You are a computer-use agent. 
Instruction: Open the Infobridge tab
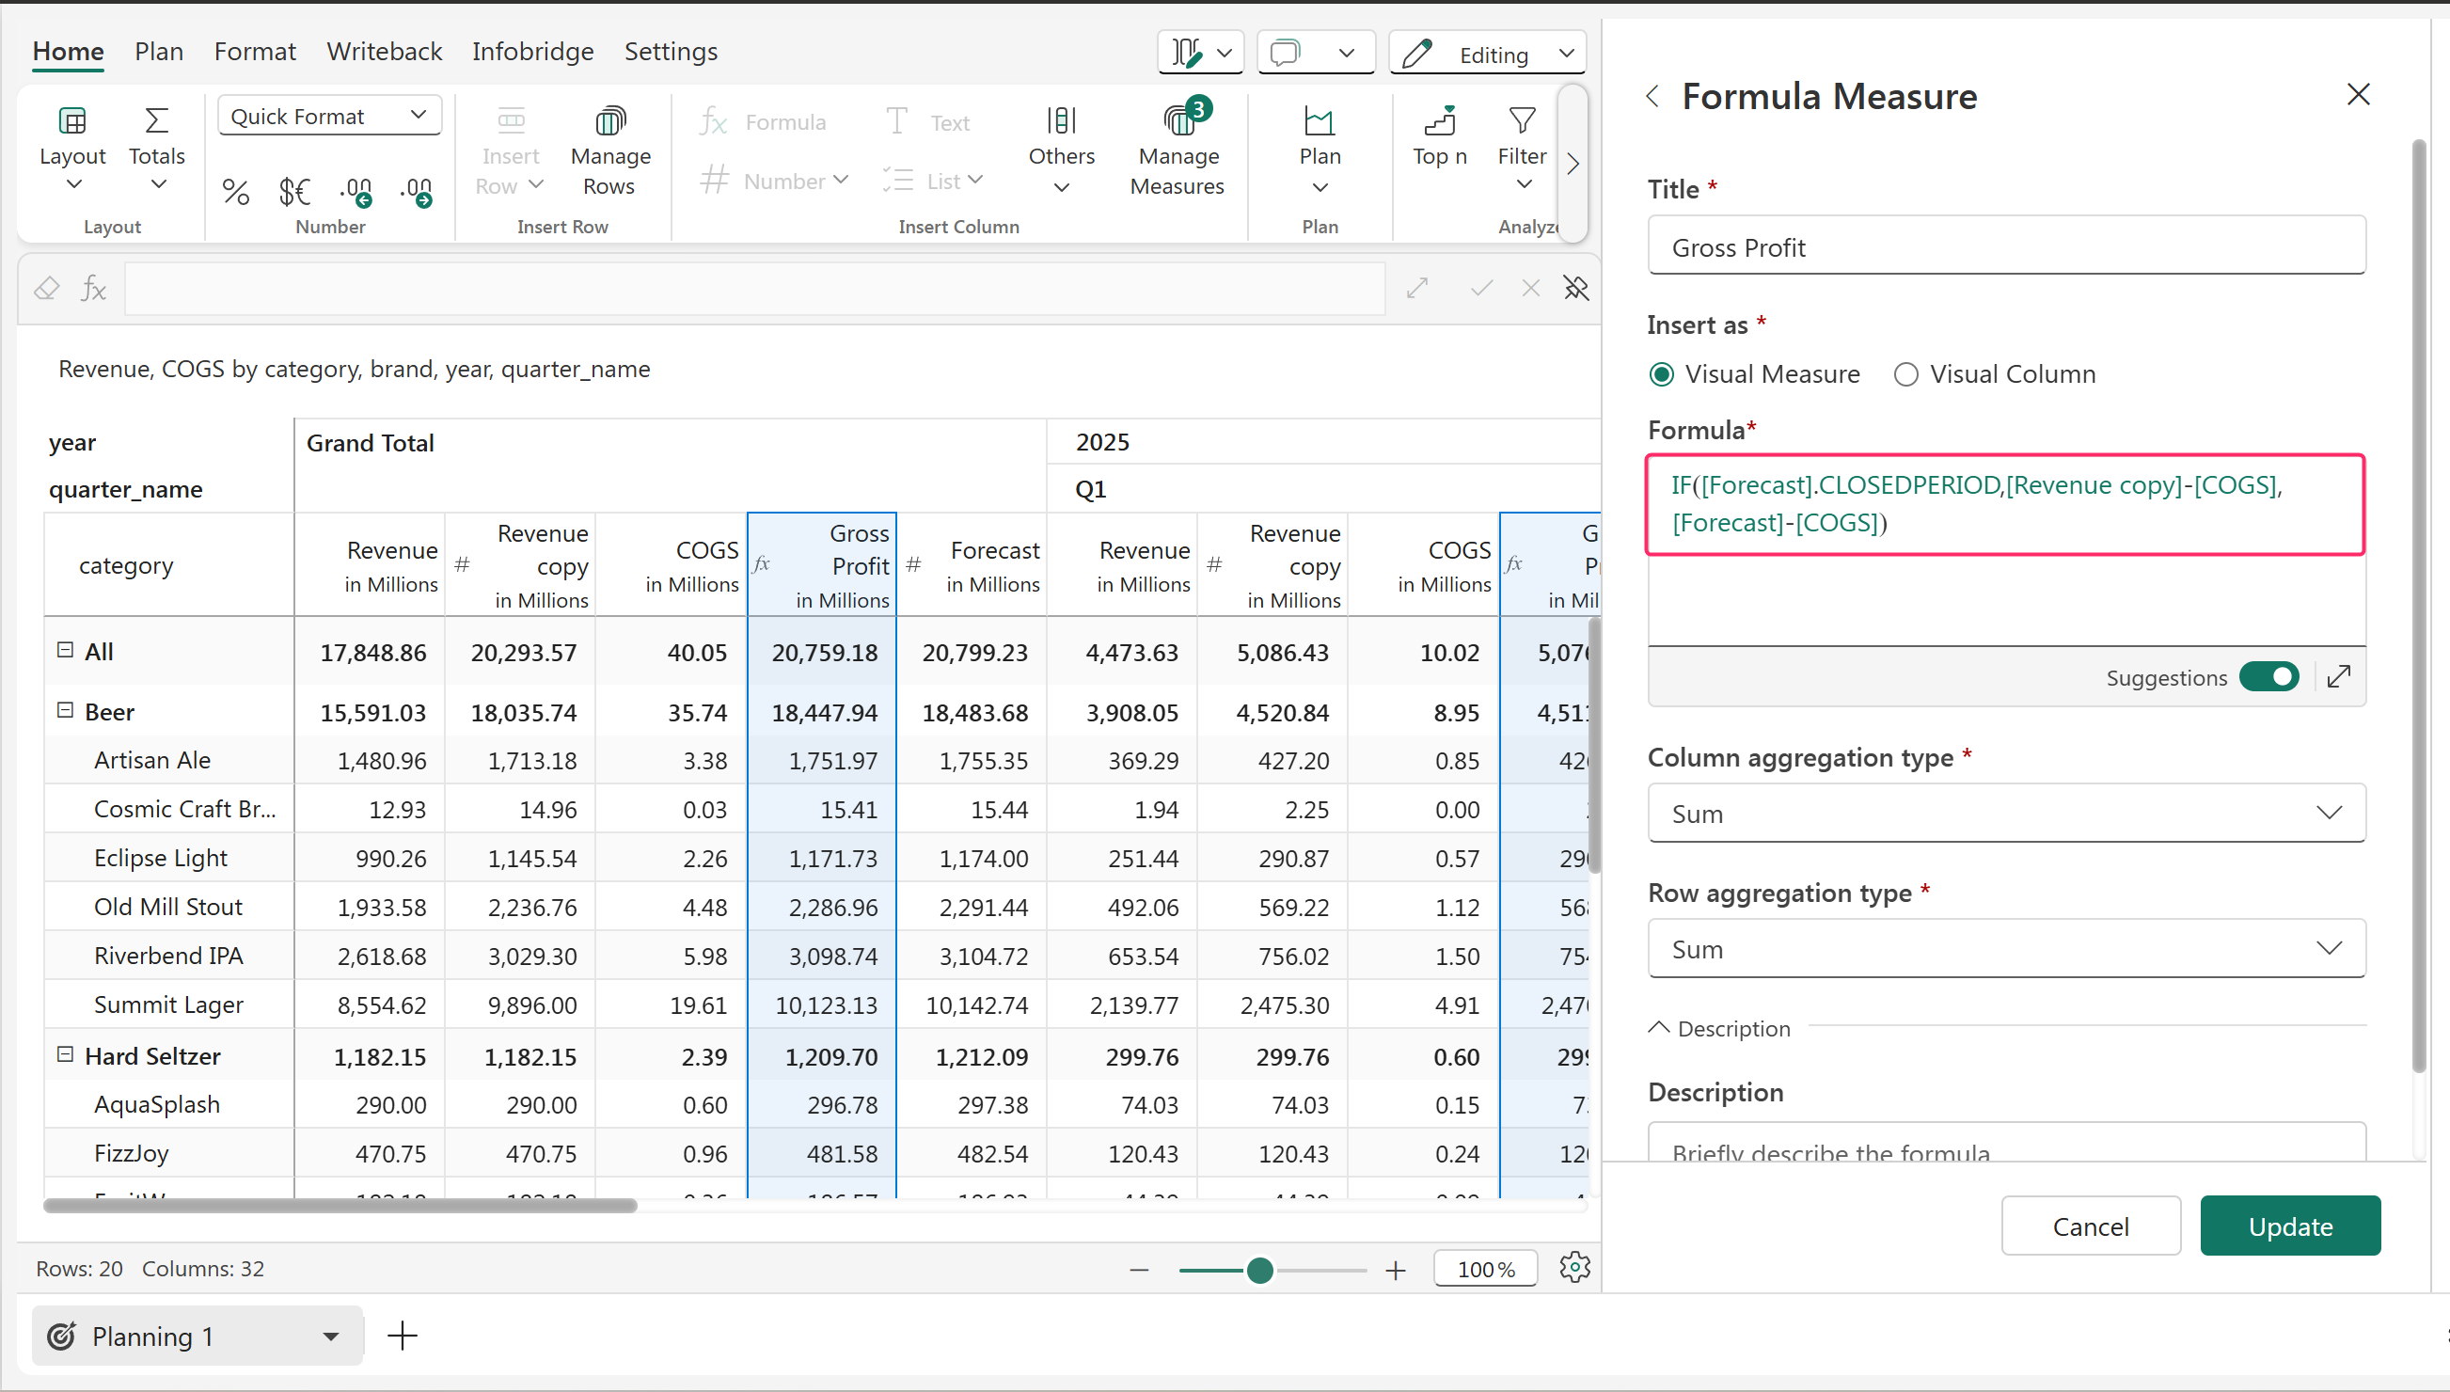pyautogui.click(x=532, y=52)
